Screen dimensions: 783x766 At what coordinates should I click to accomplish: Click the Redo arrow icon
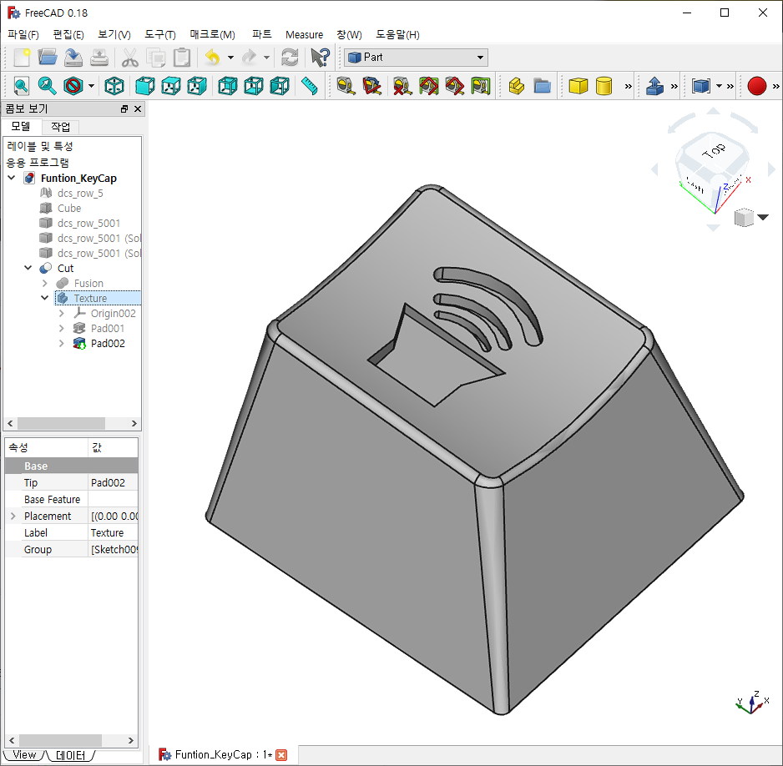(249, 58)
